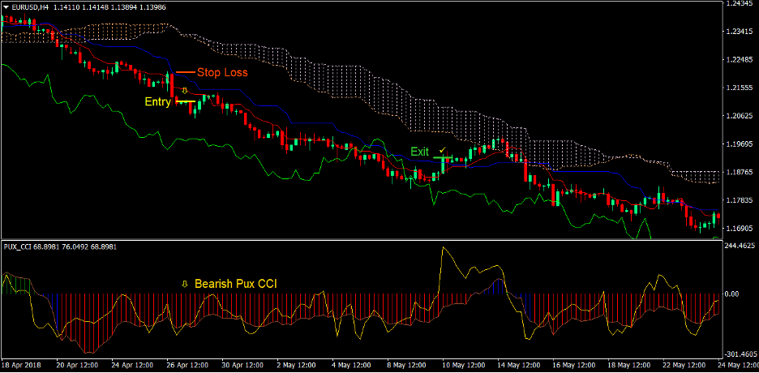Click the EURUSD,H4 symbol title text
Image resolution: width=759 pixels, height=373 pixels.
pyautogui.click(x=30, y=6)
